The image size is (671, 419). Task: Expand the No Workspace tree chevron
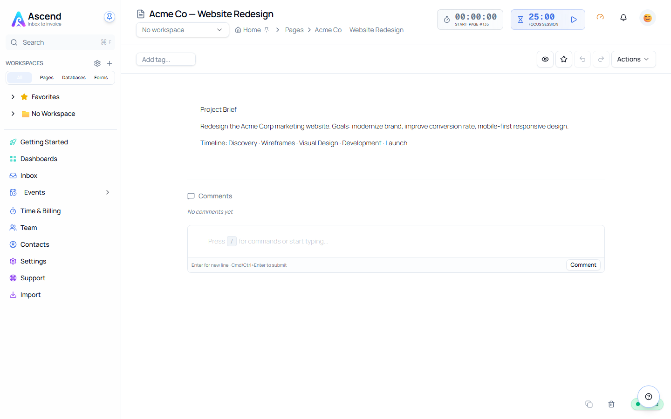[x=13, y=114]
